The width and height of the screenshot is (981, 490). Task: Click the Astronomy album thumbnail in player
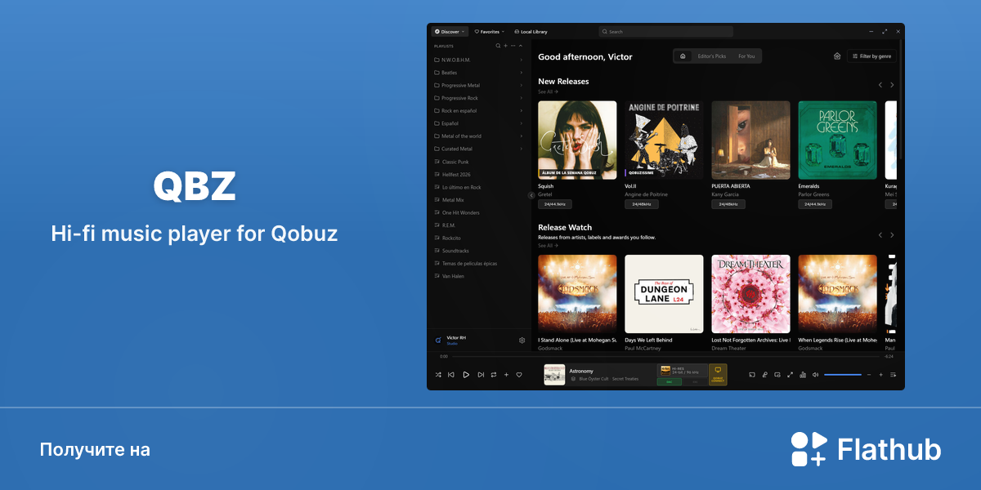coord(554,374)
